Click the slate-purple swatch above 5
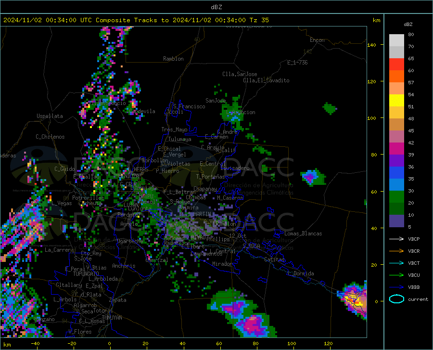 396,221
